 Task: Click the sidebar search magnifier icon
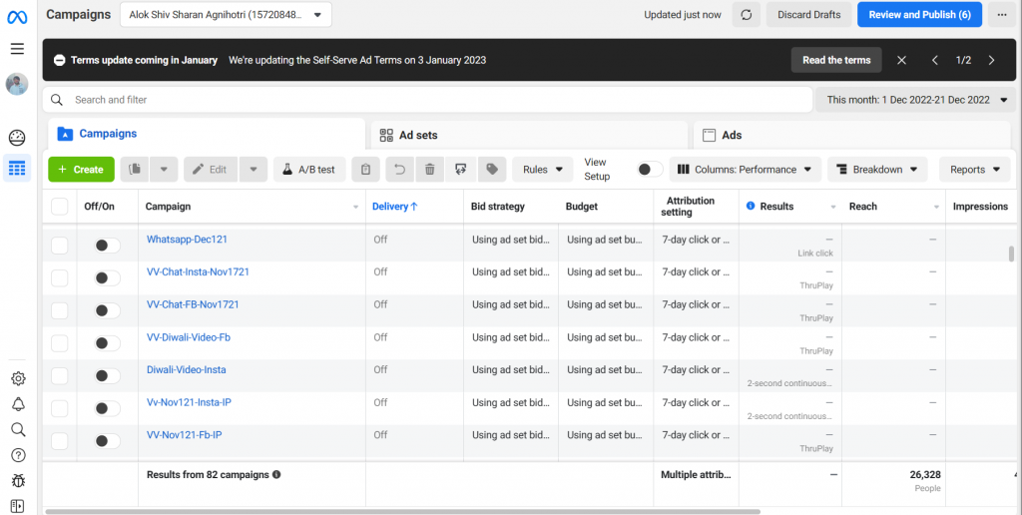18,429
